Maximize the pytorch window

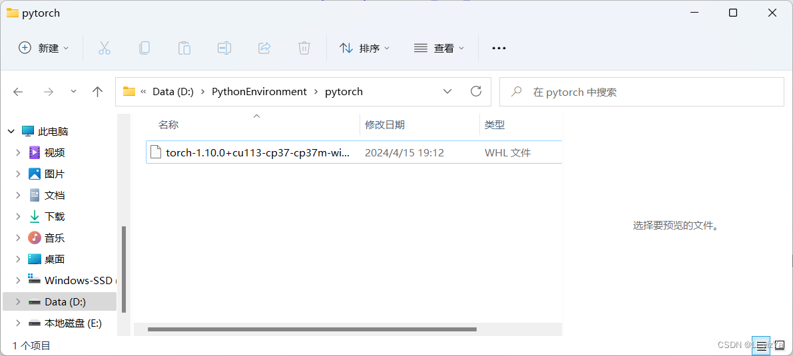pos(733,13)
